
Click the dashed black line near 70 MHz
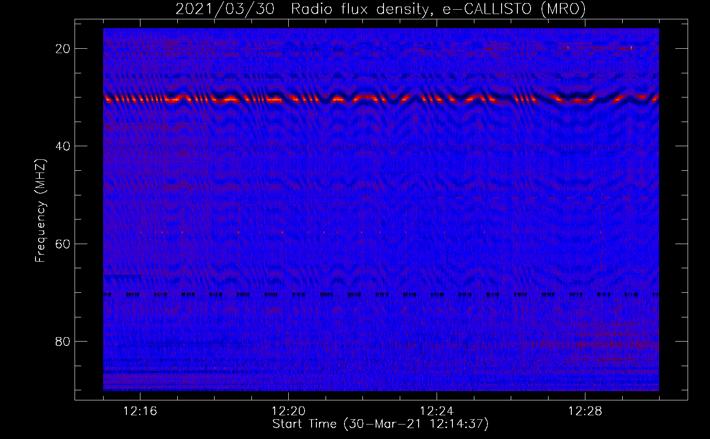[381, 295]
